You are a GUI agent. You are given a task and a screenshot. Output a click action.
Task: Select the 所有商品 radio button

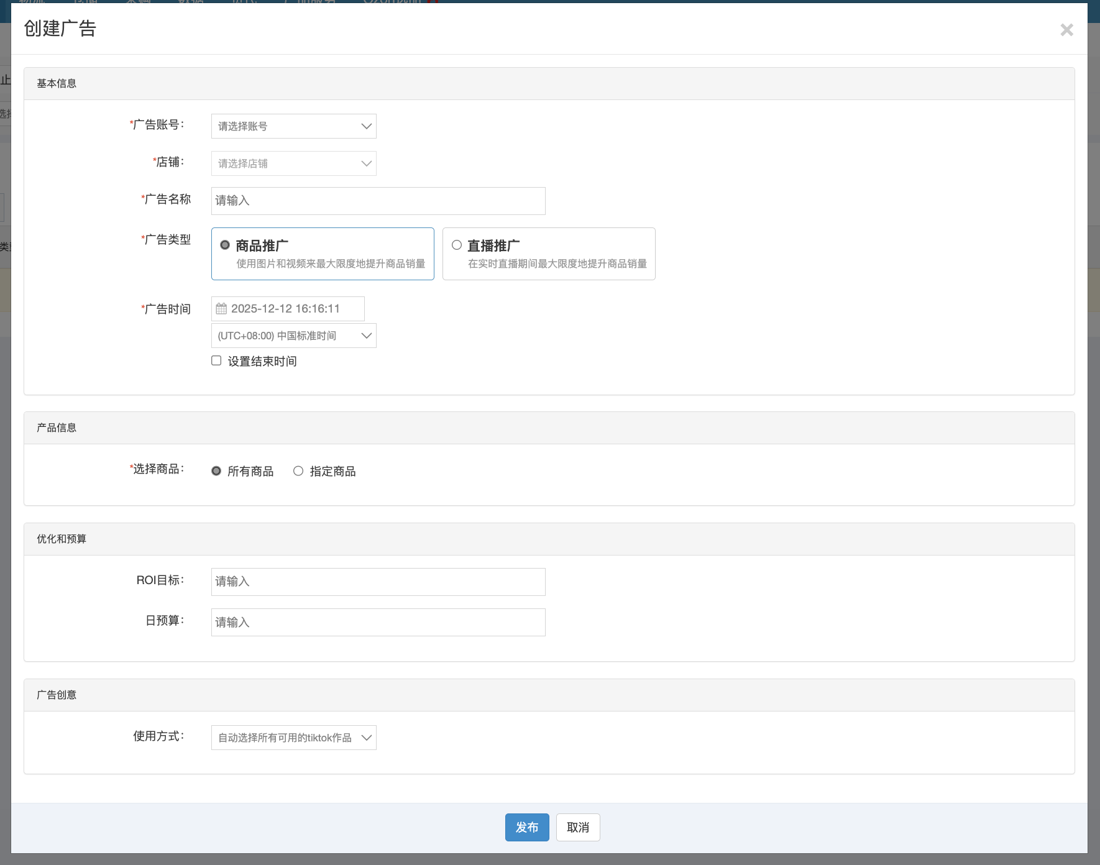click(x=216, y=471)
